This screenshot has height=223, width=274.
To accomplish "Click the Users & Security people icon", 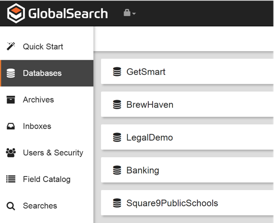I will coord(11,153).
